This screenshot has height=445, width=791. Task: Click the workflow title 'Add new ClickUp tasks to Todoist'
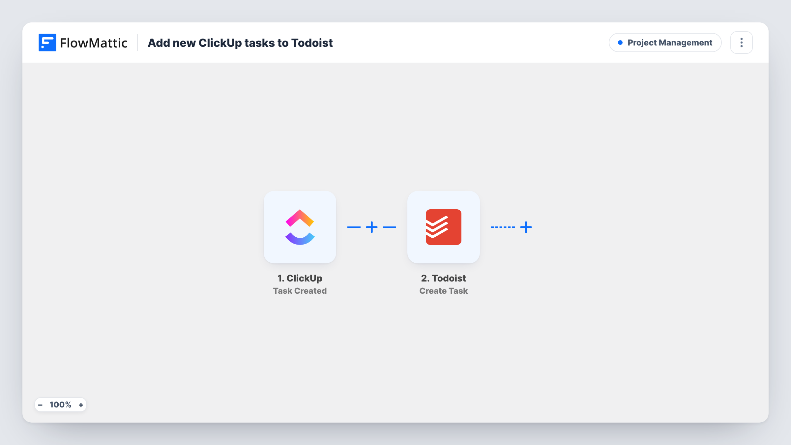click(240, 43)
